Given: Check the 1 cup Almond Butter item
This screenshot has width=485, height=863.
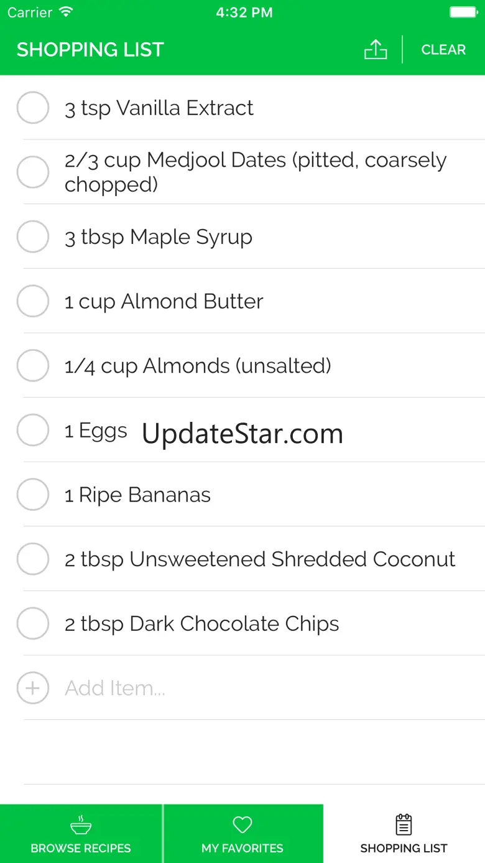Looking at the screenshot, I should pos(32,301).
